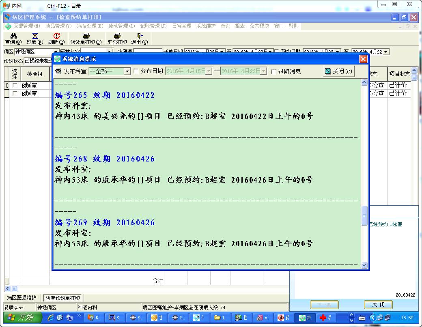Open the 帮助 menu

(x=293, y=26)
